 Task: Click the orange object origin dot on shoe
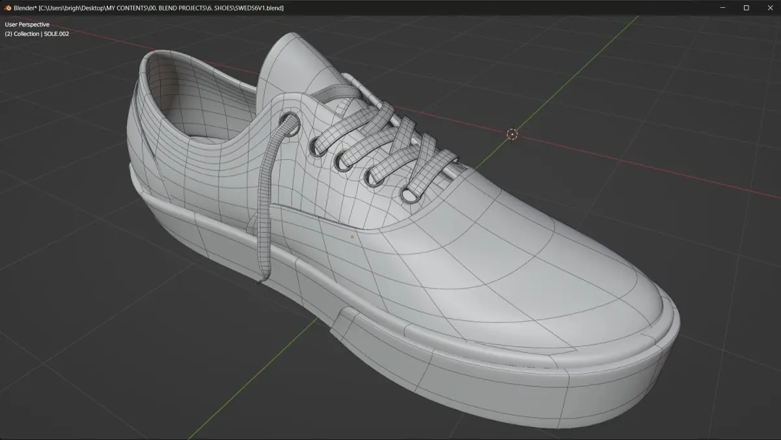352,237
